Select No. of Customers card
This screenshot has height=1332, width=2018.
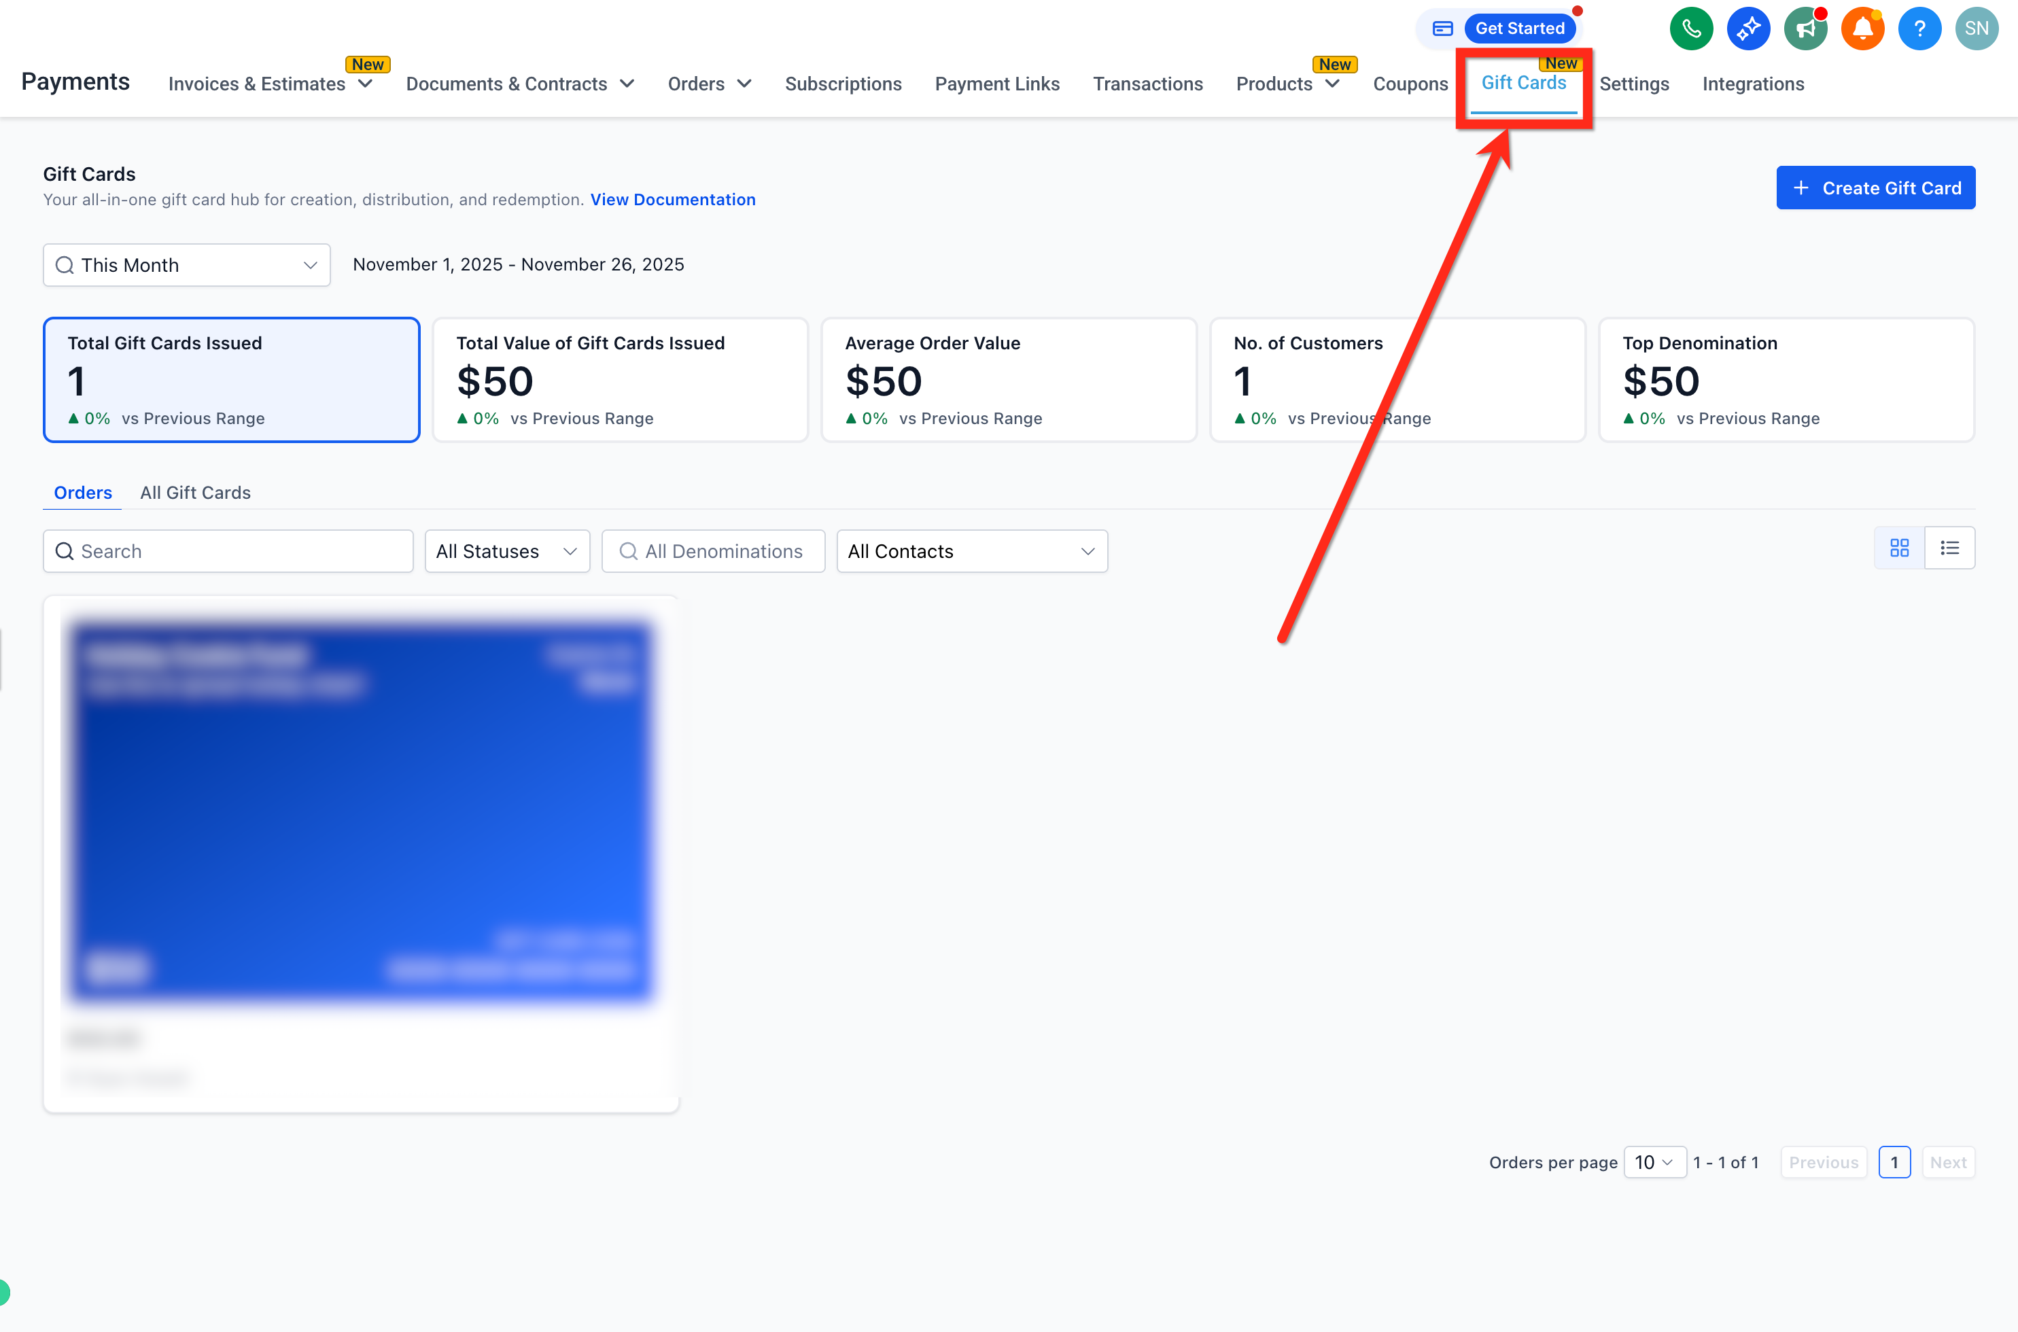coord(1397,380)
